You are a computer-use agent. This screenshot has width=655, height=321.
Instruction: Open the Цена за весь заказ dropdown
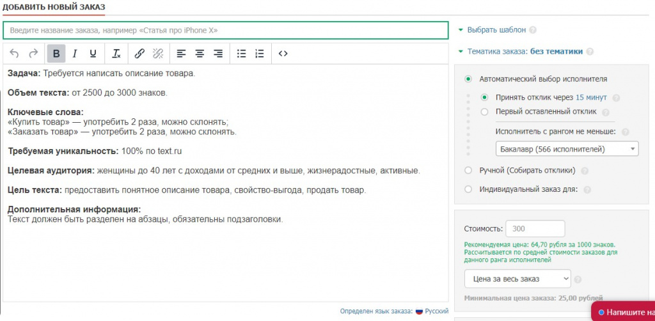coord(517,279)
